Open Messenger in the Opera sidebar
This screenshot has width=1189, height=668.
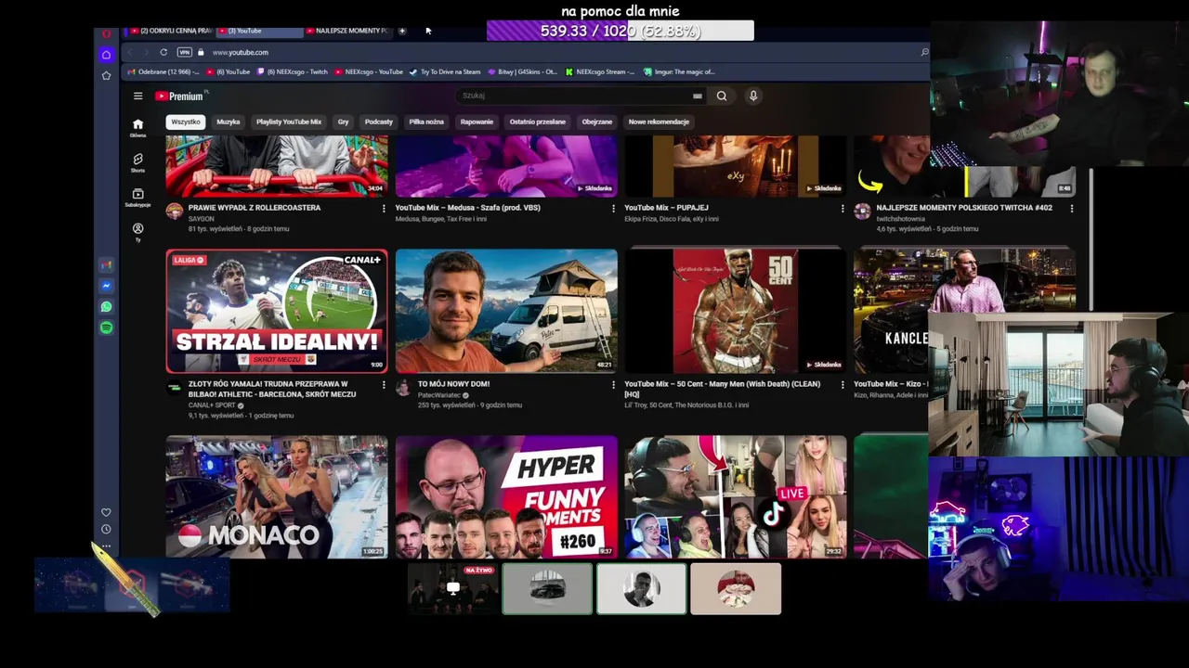107,286
